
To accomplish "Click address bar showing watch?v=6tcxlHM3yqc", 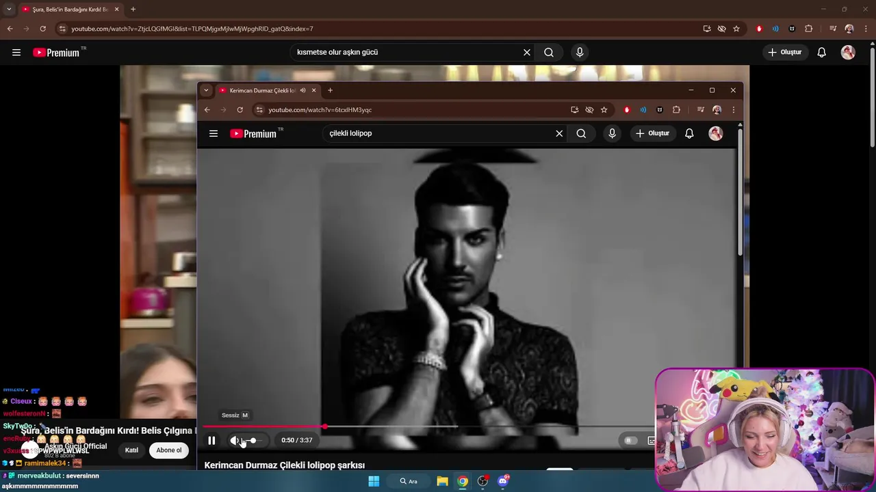I will point(411,110).
